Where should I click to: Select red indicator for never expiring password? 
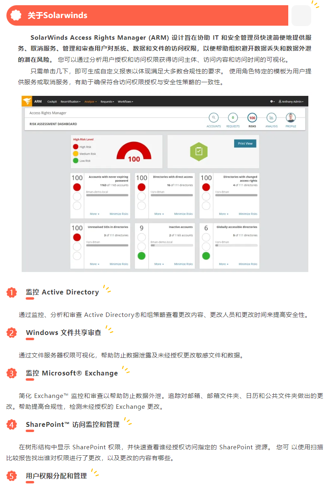coord(77,187)
